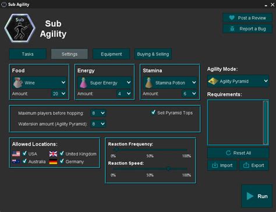This screenshot has width=276, height=212.
Task: Click the Sub Agility hexagon logo
Action: coord(20,28)
